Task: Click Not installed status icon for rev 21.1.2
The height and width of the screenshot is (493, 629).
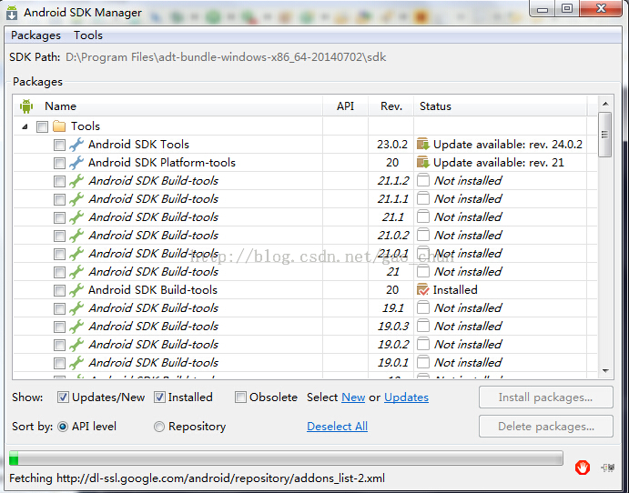Action: coord(422,181)
